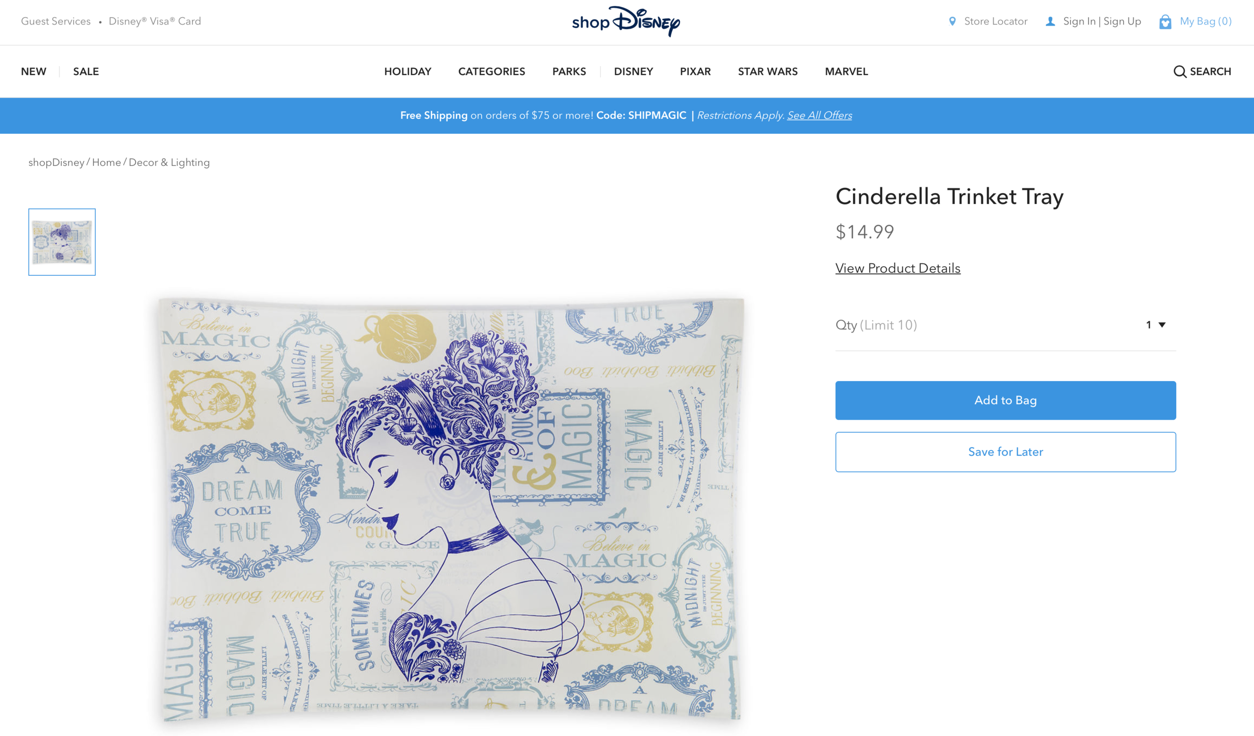Click Save for Later button
1254x736 pixels.
click(x=1005, y=452)
